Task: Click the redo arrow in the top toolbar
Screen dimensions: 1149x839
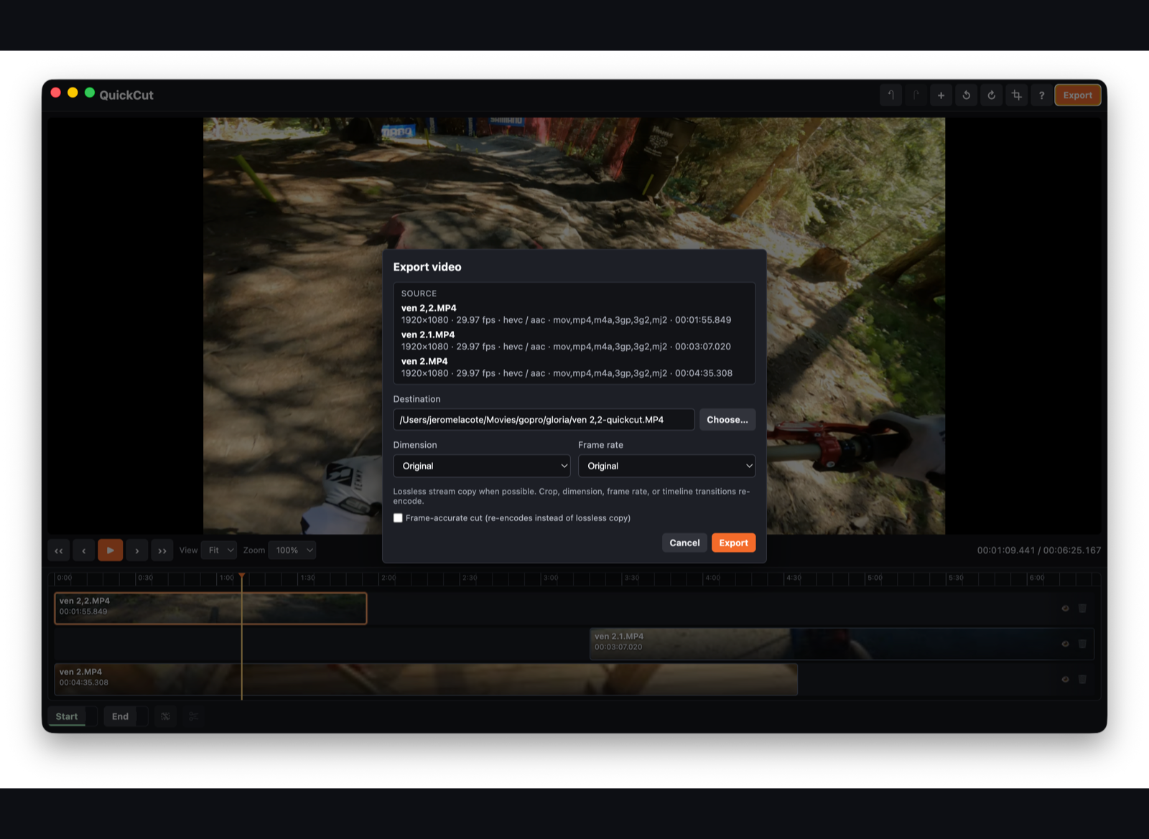Action: 916,95
